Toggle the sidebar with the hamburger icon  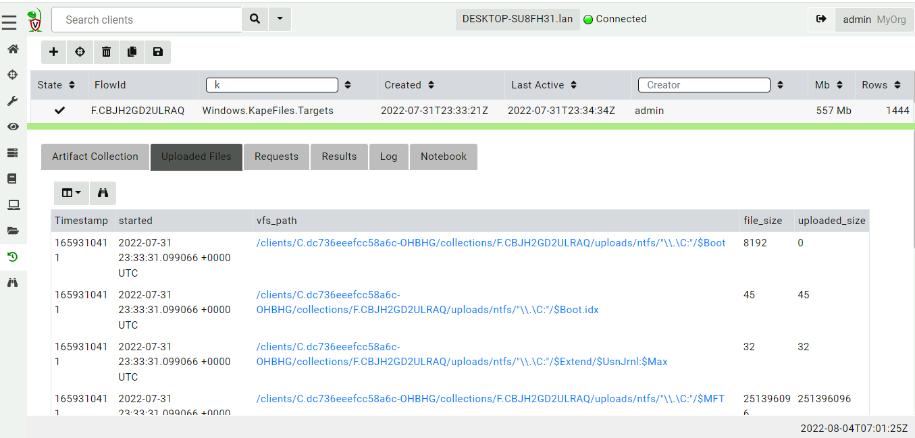pos(9,22)
